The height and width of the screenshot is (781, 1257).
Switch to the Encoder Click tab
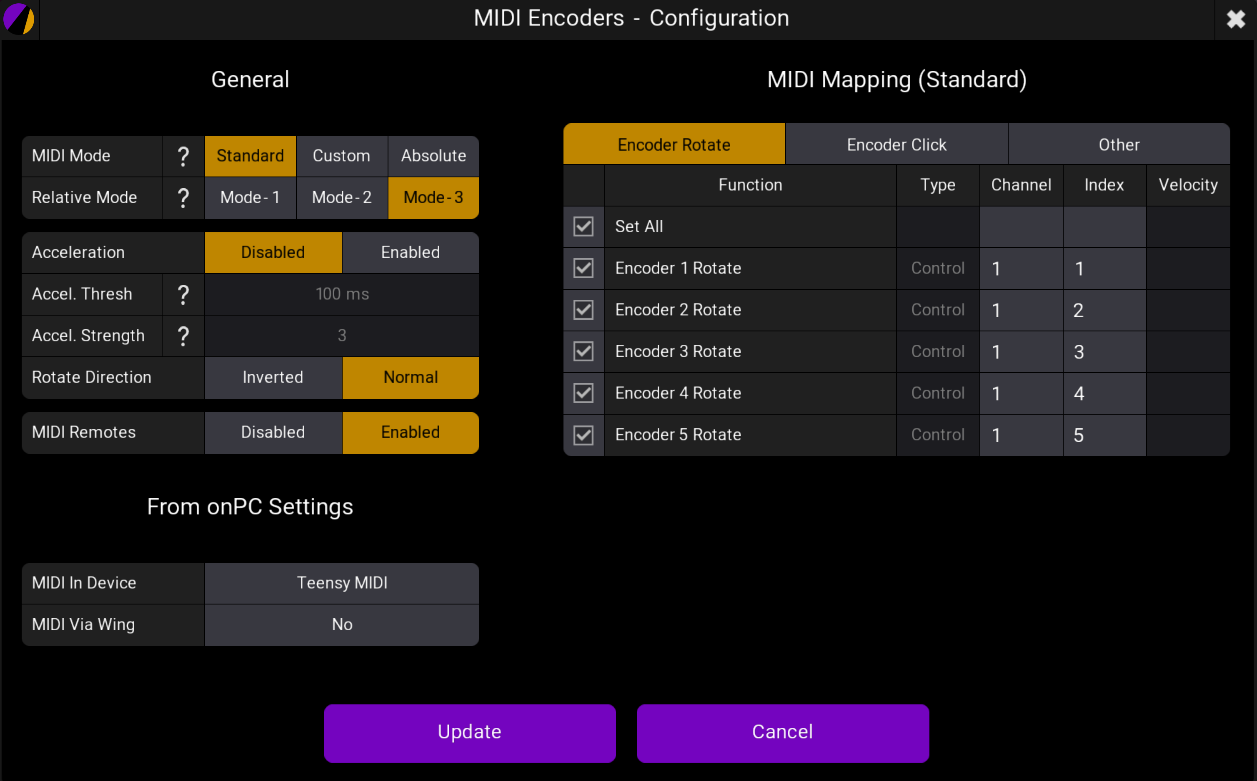point(896,144)
